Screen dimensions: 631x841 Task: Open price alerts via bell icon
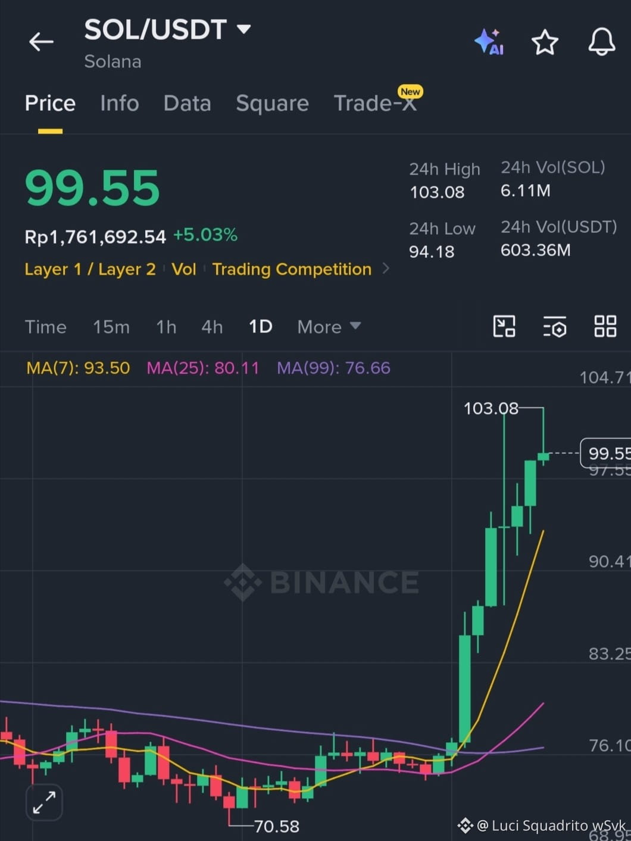[602, 42]
